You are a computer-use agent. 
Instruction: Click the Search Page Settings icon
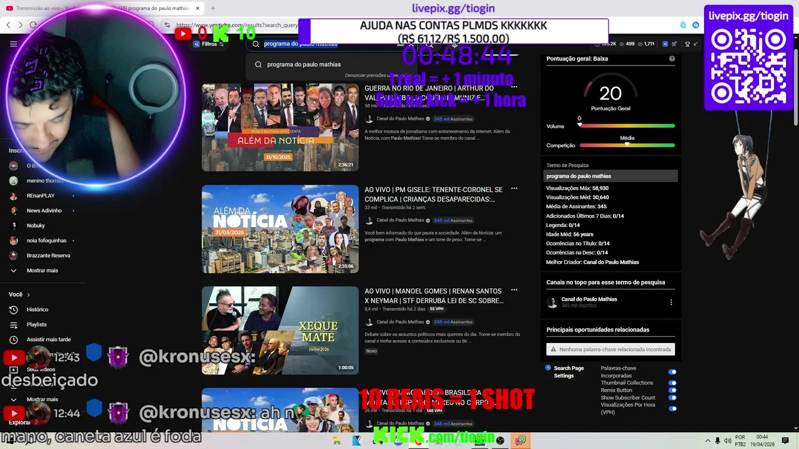[548, 368]
